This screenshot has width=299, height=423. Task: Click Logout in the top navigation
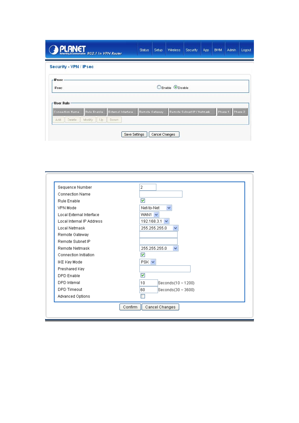[x=246, y=50]
